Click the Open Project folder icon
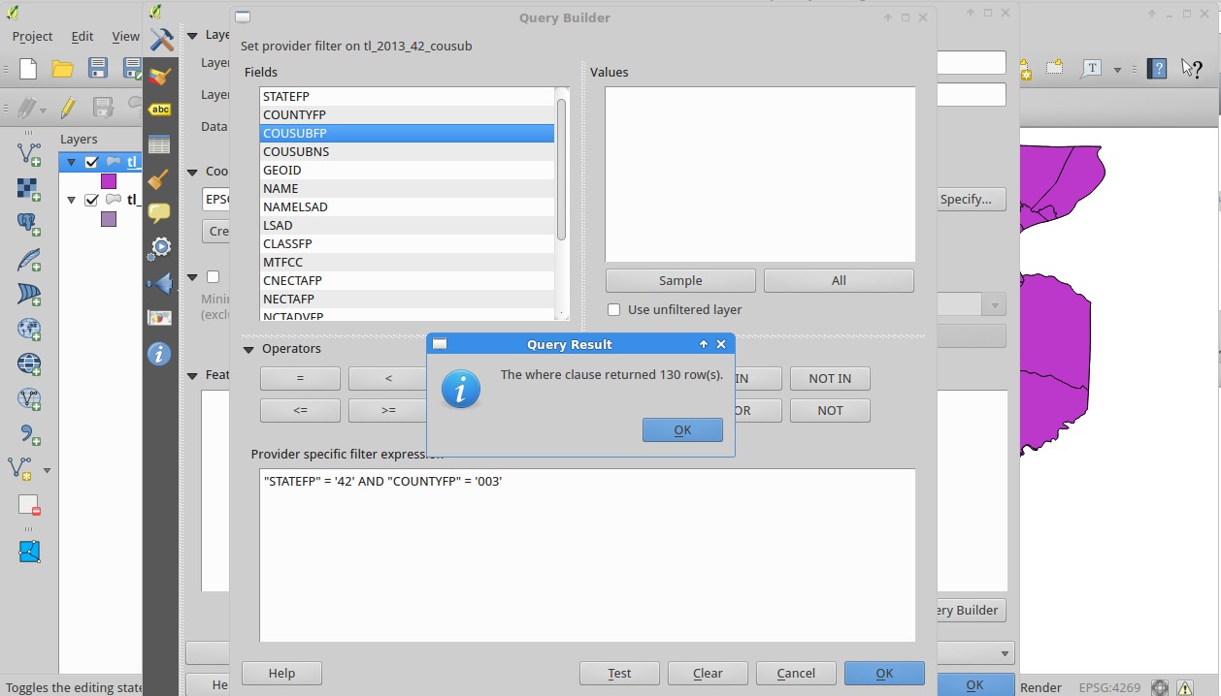The width and height of the screenshot is (1221, 696). pos(63,69)
